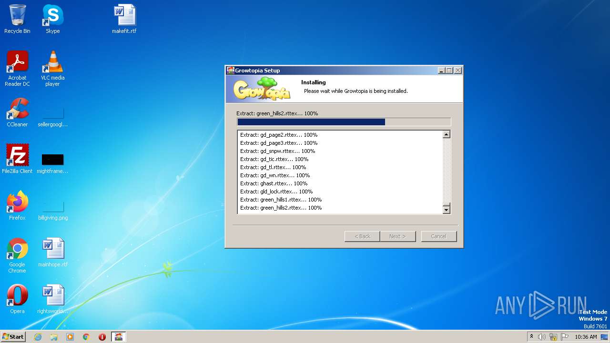This screenshot has height=343, width=610.
Task: Open the network status tray icon
Action: point(553,337)
